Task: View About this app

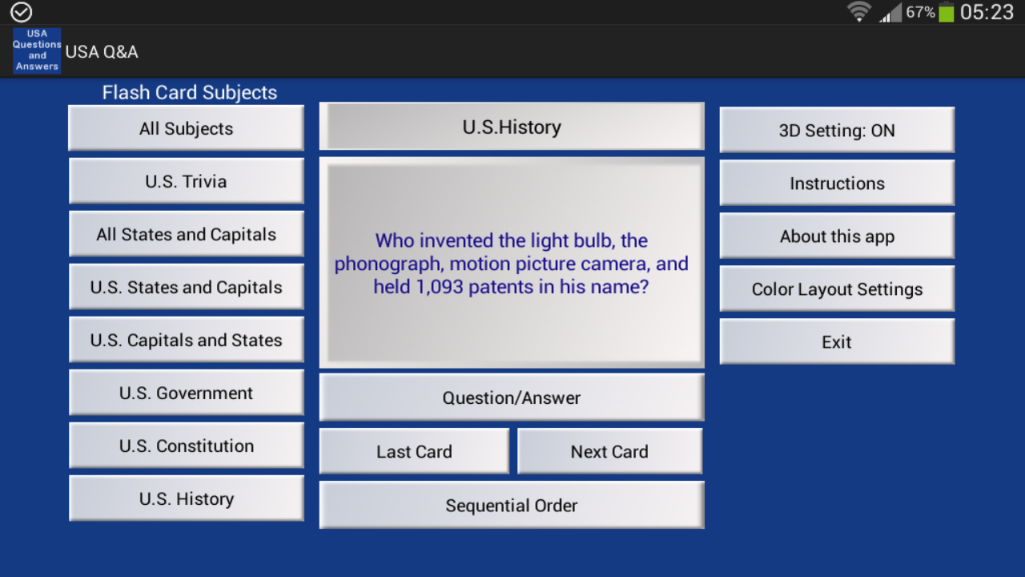Action: tap(836, 236)
